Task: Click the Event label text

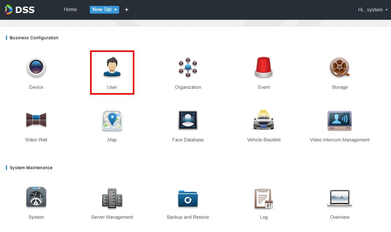Action: coord(264,87)
